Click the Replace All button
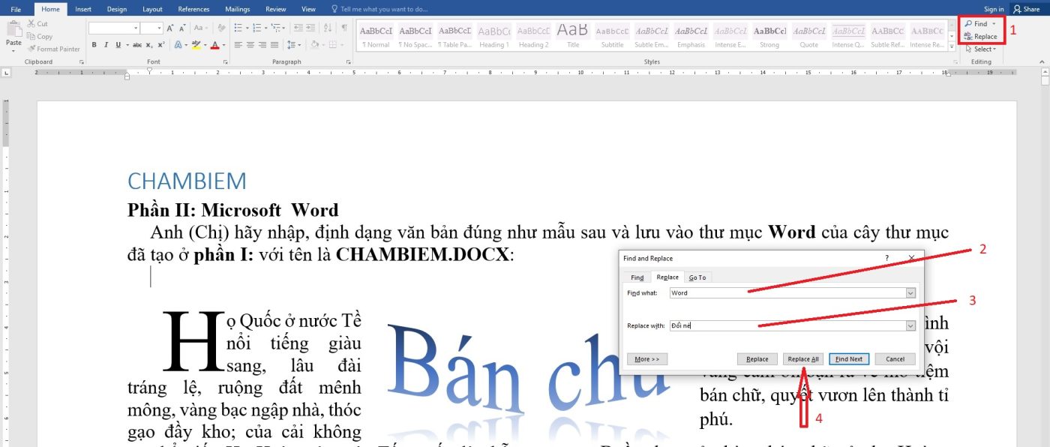The height and width of the screenshot is (447, 1050). (802, 358)
